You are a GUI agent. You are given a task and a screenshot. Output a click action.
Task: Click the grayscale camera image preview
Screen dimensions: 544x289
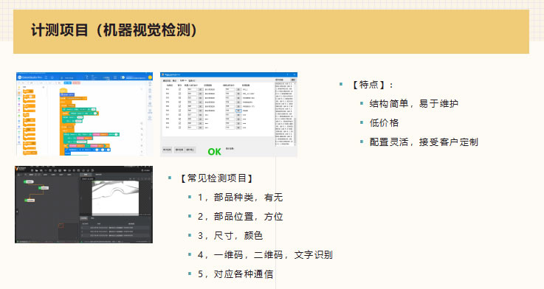click(x=115, y=198)
